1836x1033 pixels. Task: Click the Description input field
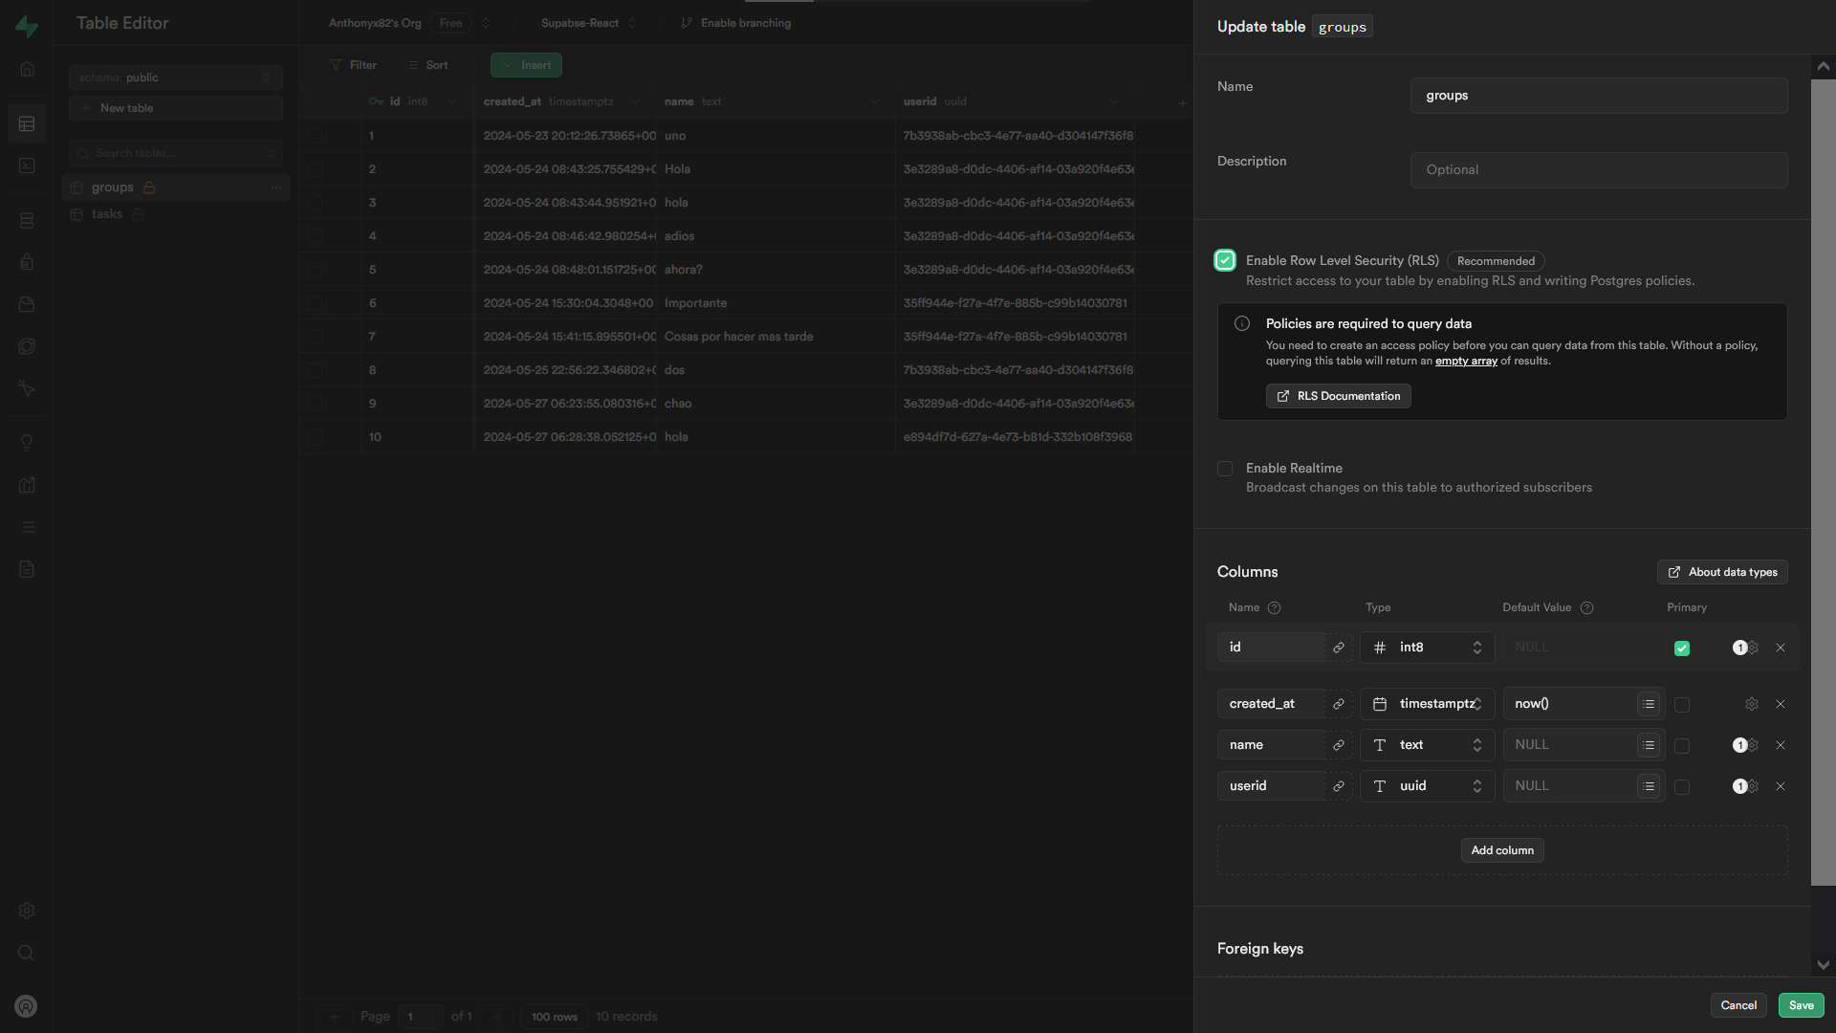(1598, 170)
